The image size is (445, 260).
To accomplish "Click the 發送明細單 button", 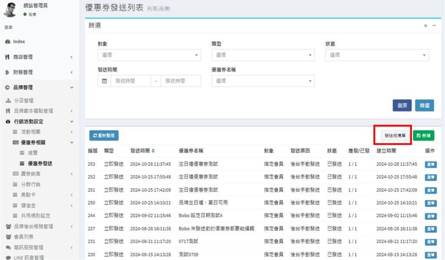I will click(x=395, y=136).
